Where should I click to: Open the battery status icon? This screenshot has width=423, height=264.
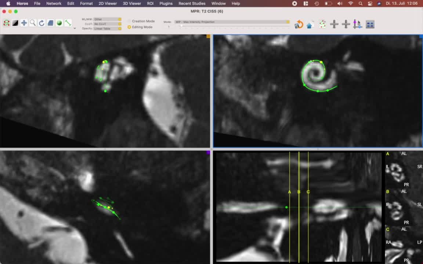pos(328,4)
